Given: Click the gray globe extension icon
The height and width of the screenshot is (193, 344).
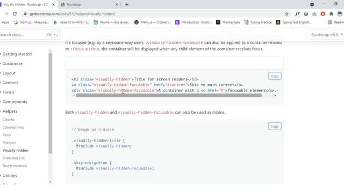Looking at the screenshot, I should (306, 14).
